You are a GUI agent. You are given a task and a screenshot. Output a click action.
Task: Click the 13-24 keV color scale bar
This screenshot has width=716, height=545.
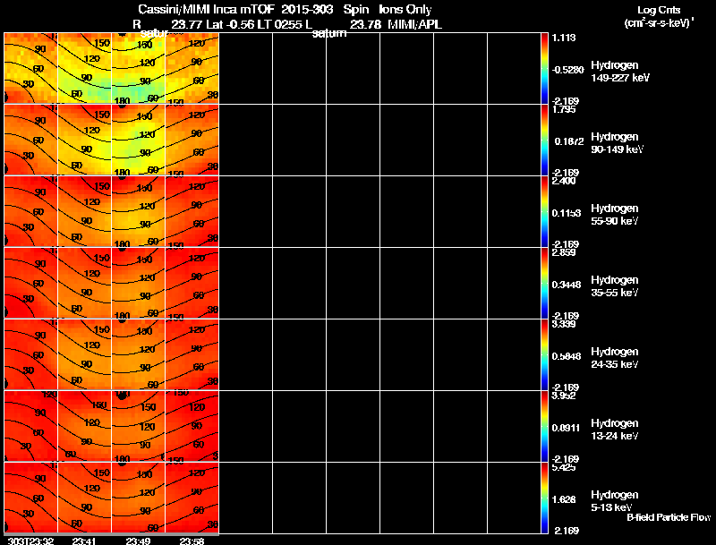544,426
